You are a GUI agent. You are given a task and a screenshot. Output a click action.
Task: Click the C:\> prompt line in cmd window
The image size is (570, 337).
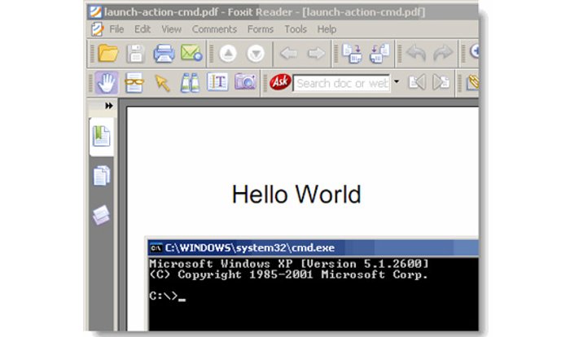click(167, 296)
